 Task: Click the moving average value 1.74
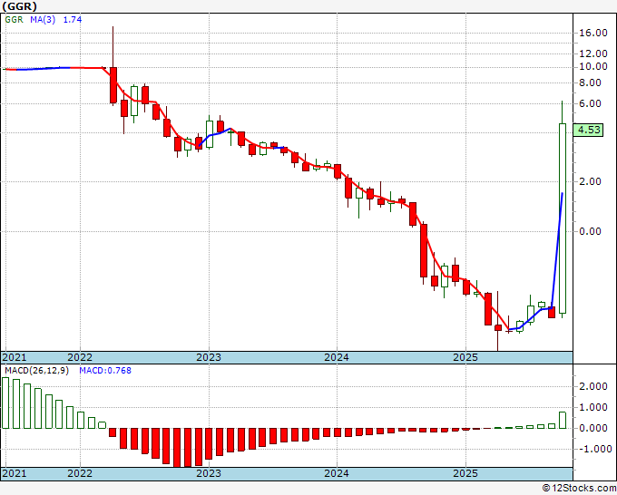pos(73,19)
